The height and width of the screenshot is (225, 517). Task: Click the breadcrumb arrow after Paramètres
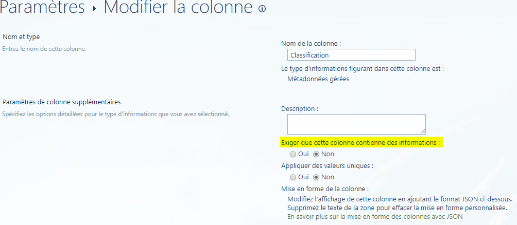click(95, 9)
